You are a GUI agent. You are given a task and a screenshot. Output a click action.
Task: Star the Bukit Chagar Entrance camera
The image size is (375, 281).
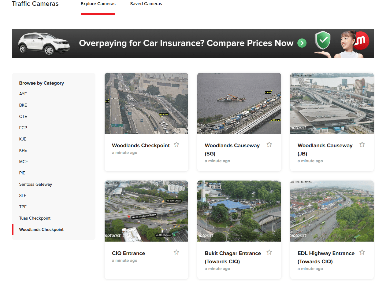coord(269,252)
